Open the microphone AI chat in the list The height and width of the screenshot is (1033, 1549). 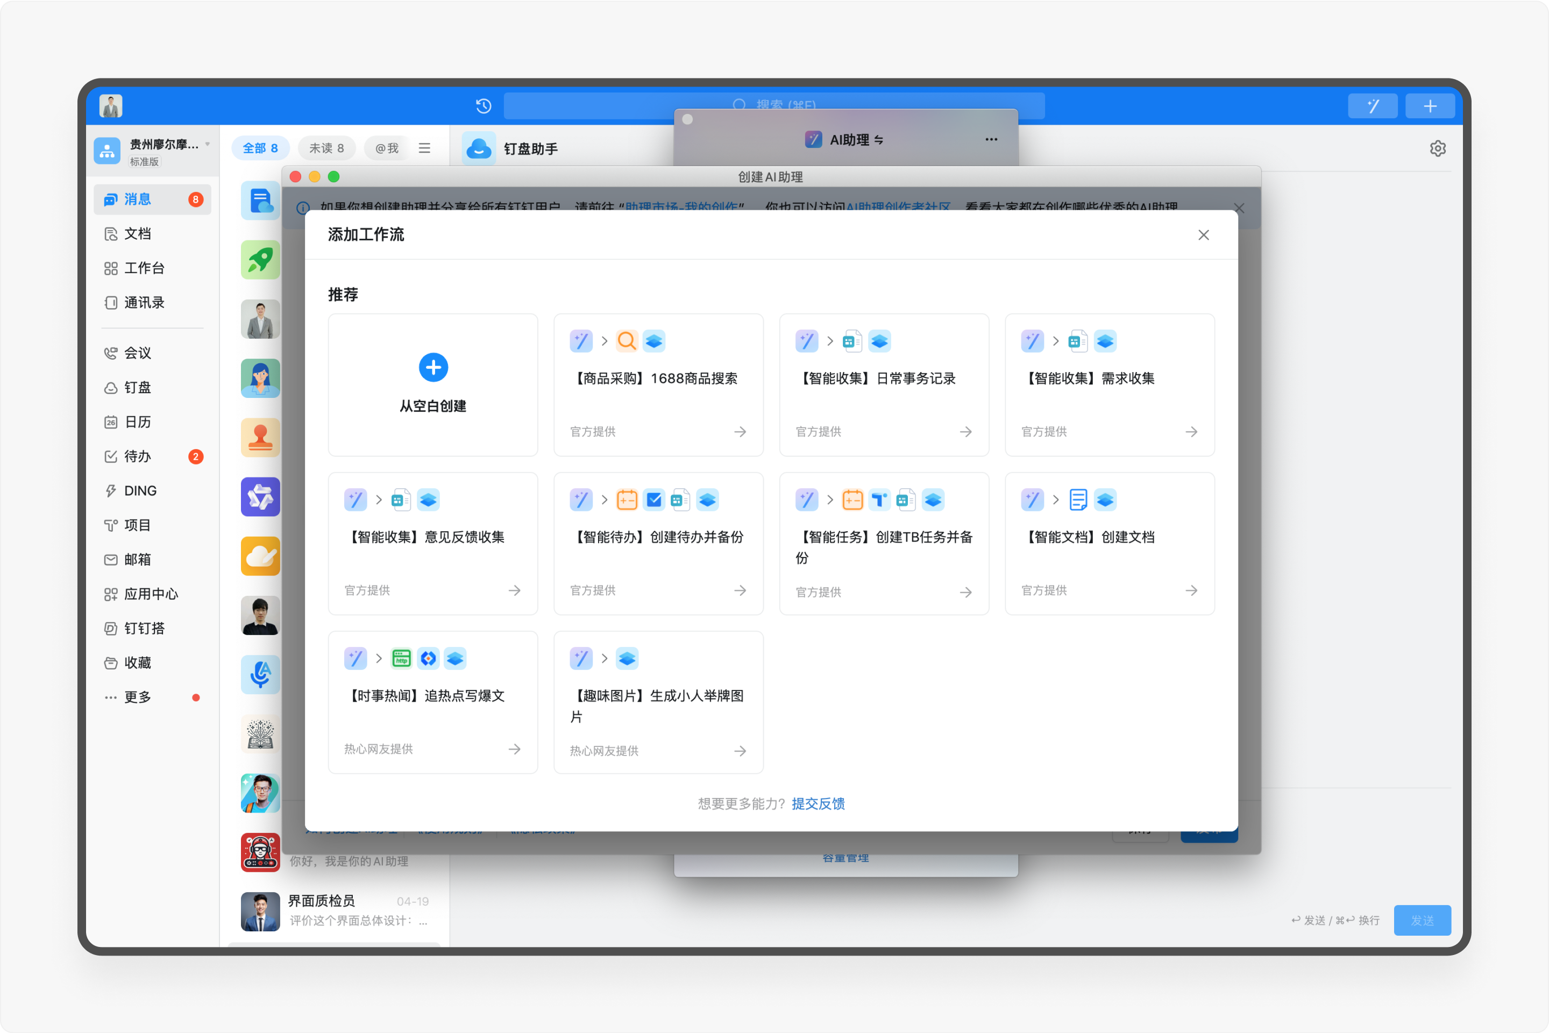(x=260, y=675)
